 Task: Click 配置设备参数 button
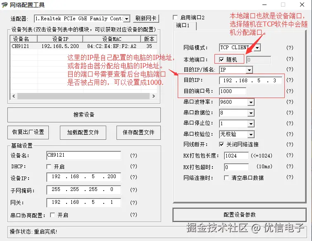point(240,215)
